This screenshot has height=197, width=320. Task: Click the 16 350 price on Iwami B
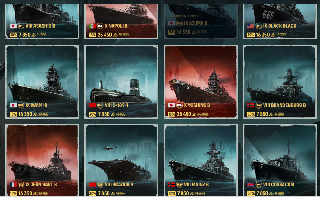point(25,114)
